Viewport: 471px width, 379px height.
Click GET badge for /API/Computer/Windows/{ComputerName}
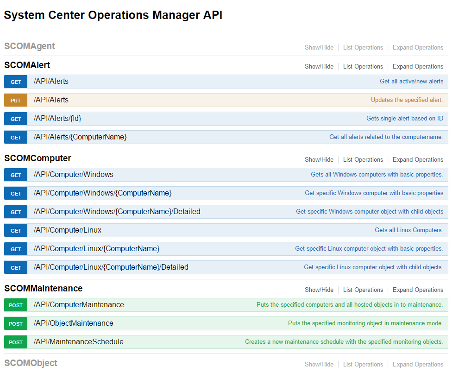[x=16, y=194]
